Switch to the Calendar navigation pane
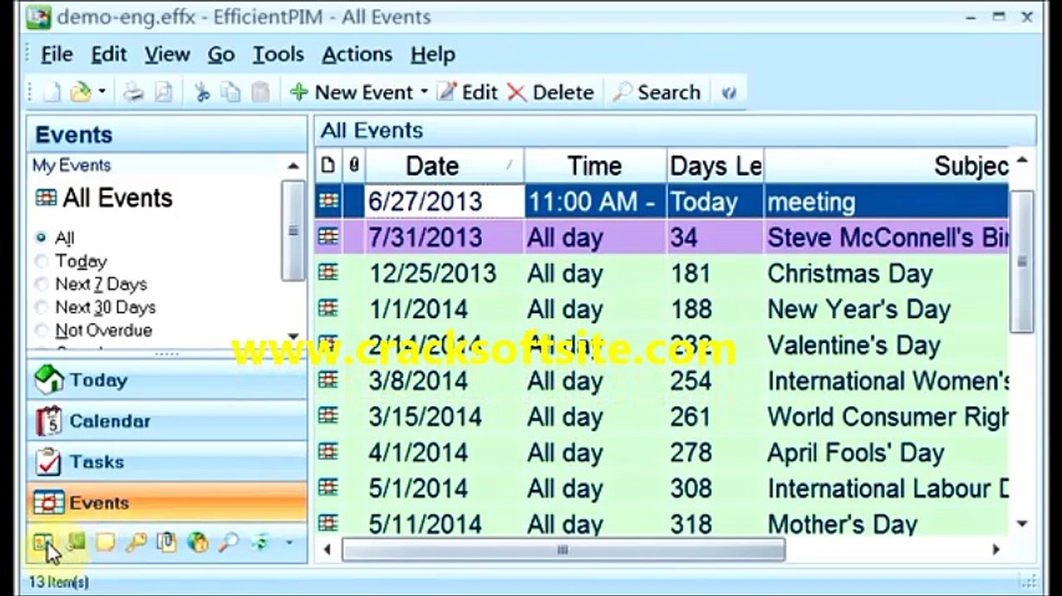1062x596 pixels. [167, 421]
